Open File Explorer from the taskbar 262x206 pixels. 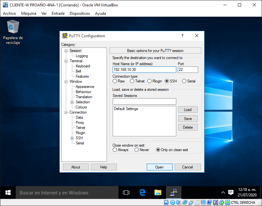click(x=158, y=193)
